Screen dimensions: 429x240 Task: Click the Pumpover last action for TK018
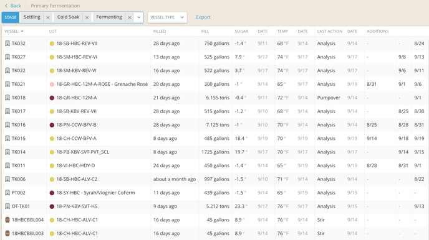329,98
